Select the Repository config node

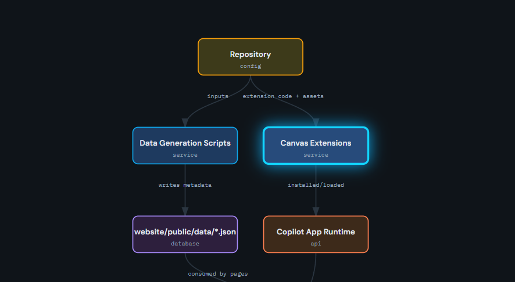tap(251, 57)
